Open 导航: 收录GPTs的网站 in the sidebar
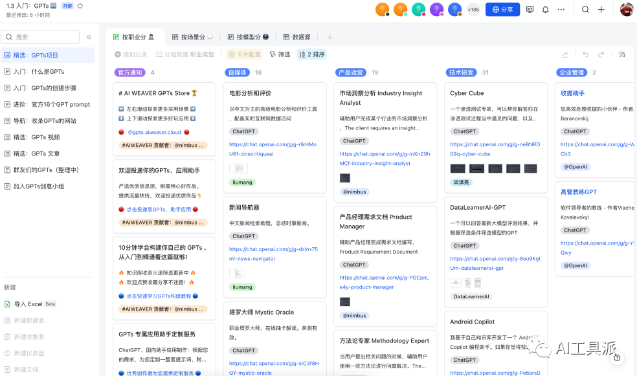637x376 pixels. click(x=48, y=120)
